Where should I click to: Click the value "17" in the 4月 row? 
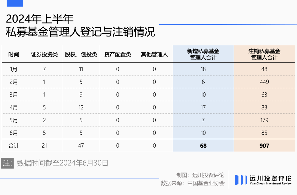click(x=203, y=107)
